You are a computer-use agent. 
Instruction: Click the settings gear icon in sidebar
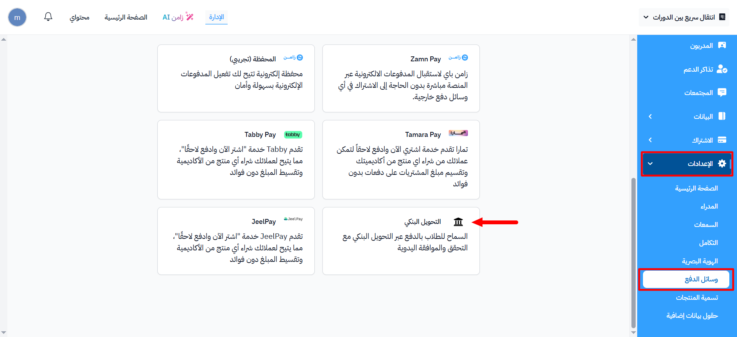(722, 164)
